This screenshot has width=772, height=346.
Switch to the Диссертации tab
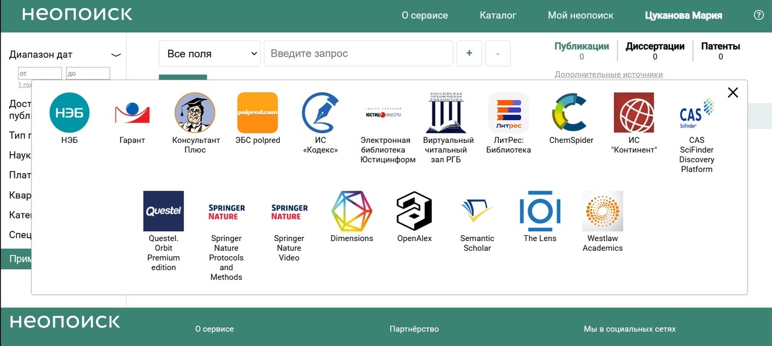point(655,51)
